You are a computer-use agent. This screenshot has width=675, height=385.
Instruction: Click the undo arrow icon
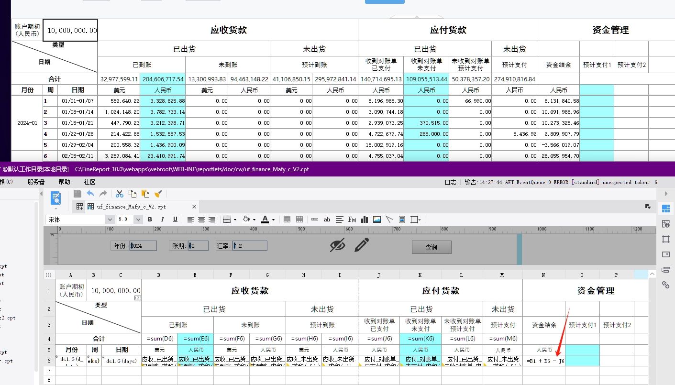pyautogui.click(x=90, y=194)
